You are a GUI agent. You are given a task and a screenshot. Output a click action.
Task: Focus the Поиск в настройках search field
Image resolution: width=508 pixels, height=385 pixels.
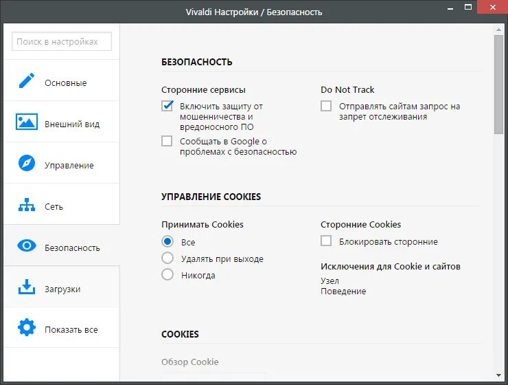pyautogui.click(x=62, y=41)
